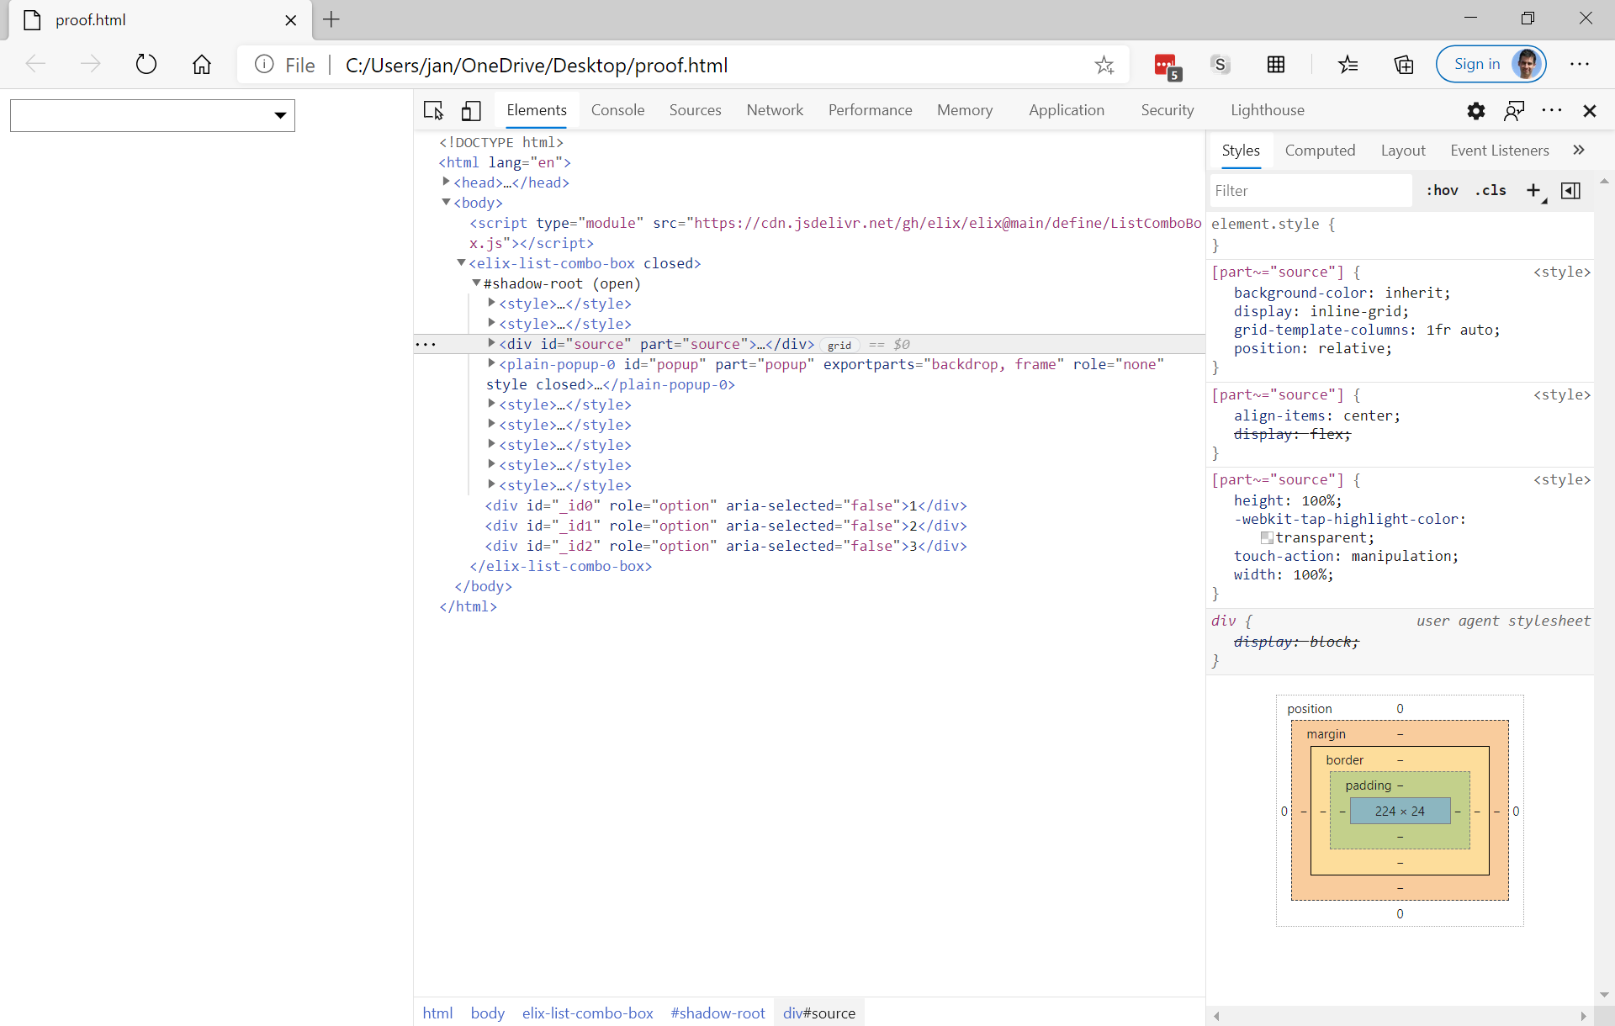
Task: Toggle grid overlay badge on div#source
Action: coord(840,344)
